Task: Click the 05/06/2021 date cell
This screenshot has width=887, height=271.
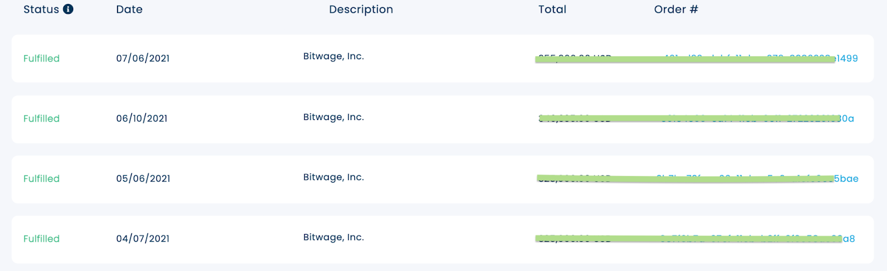Action: [x=143, y=179]
